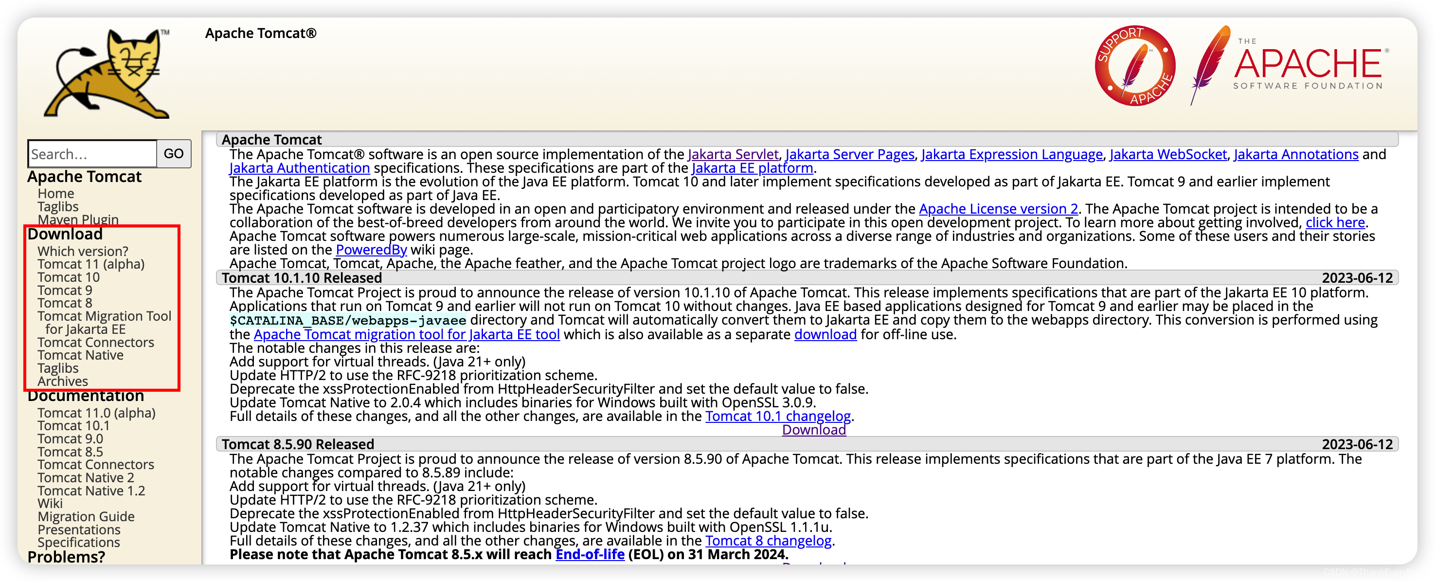Open the Tomcat 10.1 changelog link
Screen dimensions: 1435x582
(778, 416)
